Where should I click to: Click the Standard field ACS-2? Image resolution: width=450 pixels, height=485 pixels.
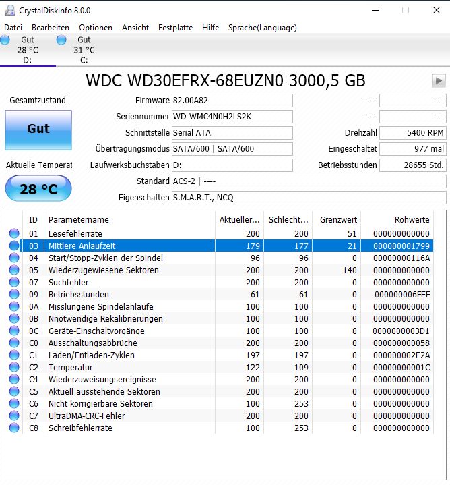coord(309,181)
